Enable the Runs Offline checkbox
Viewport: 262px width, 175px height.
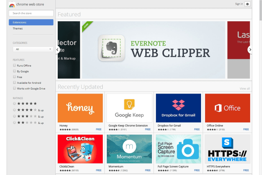point(15,65)
